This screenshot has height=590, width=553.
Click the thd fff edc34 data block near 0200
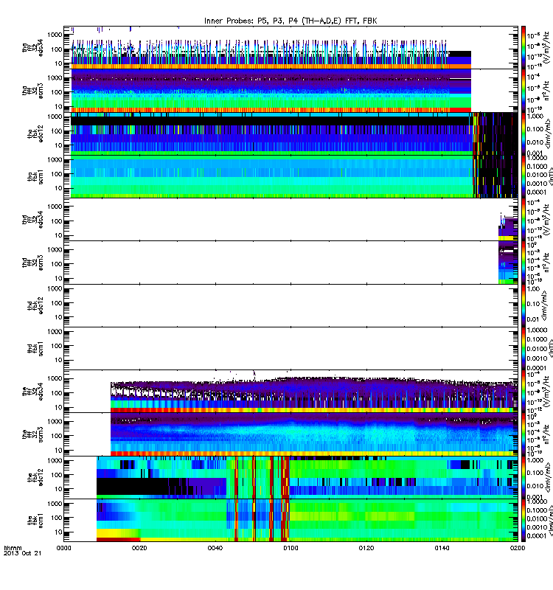point(508,228)
